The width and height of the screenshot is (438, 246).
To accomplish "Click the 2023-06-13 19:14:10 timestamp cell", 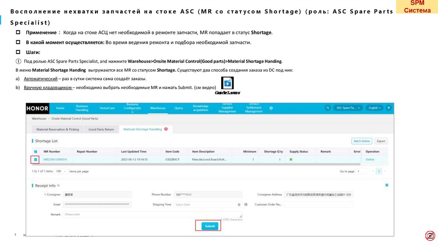I will [x=134, y=159].
